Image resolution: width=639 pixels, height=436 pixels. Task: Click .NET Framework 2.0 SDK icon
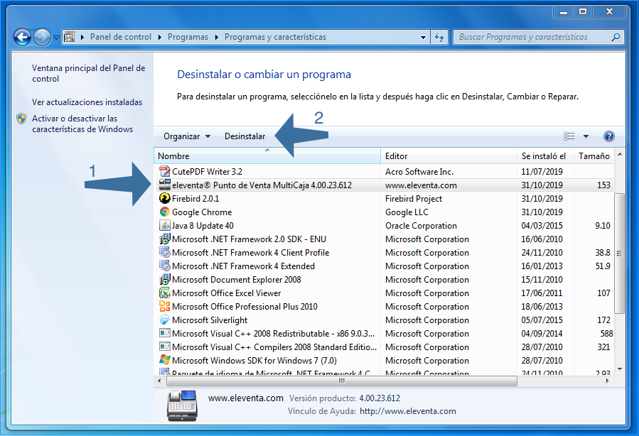(x=165, y=239)
